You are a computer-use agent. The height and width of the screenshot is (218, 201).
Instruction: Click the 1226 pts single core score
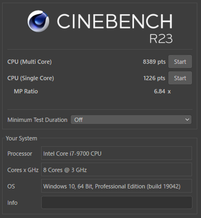(x=154, y=78)
